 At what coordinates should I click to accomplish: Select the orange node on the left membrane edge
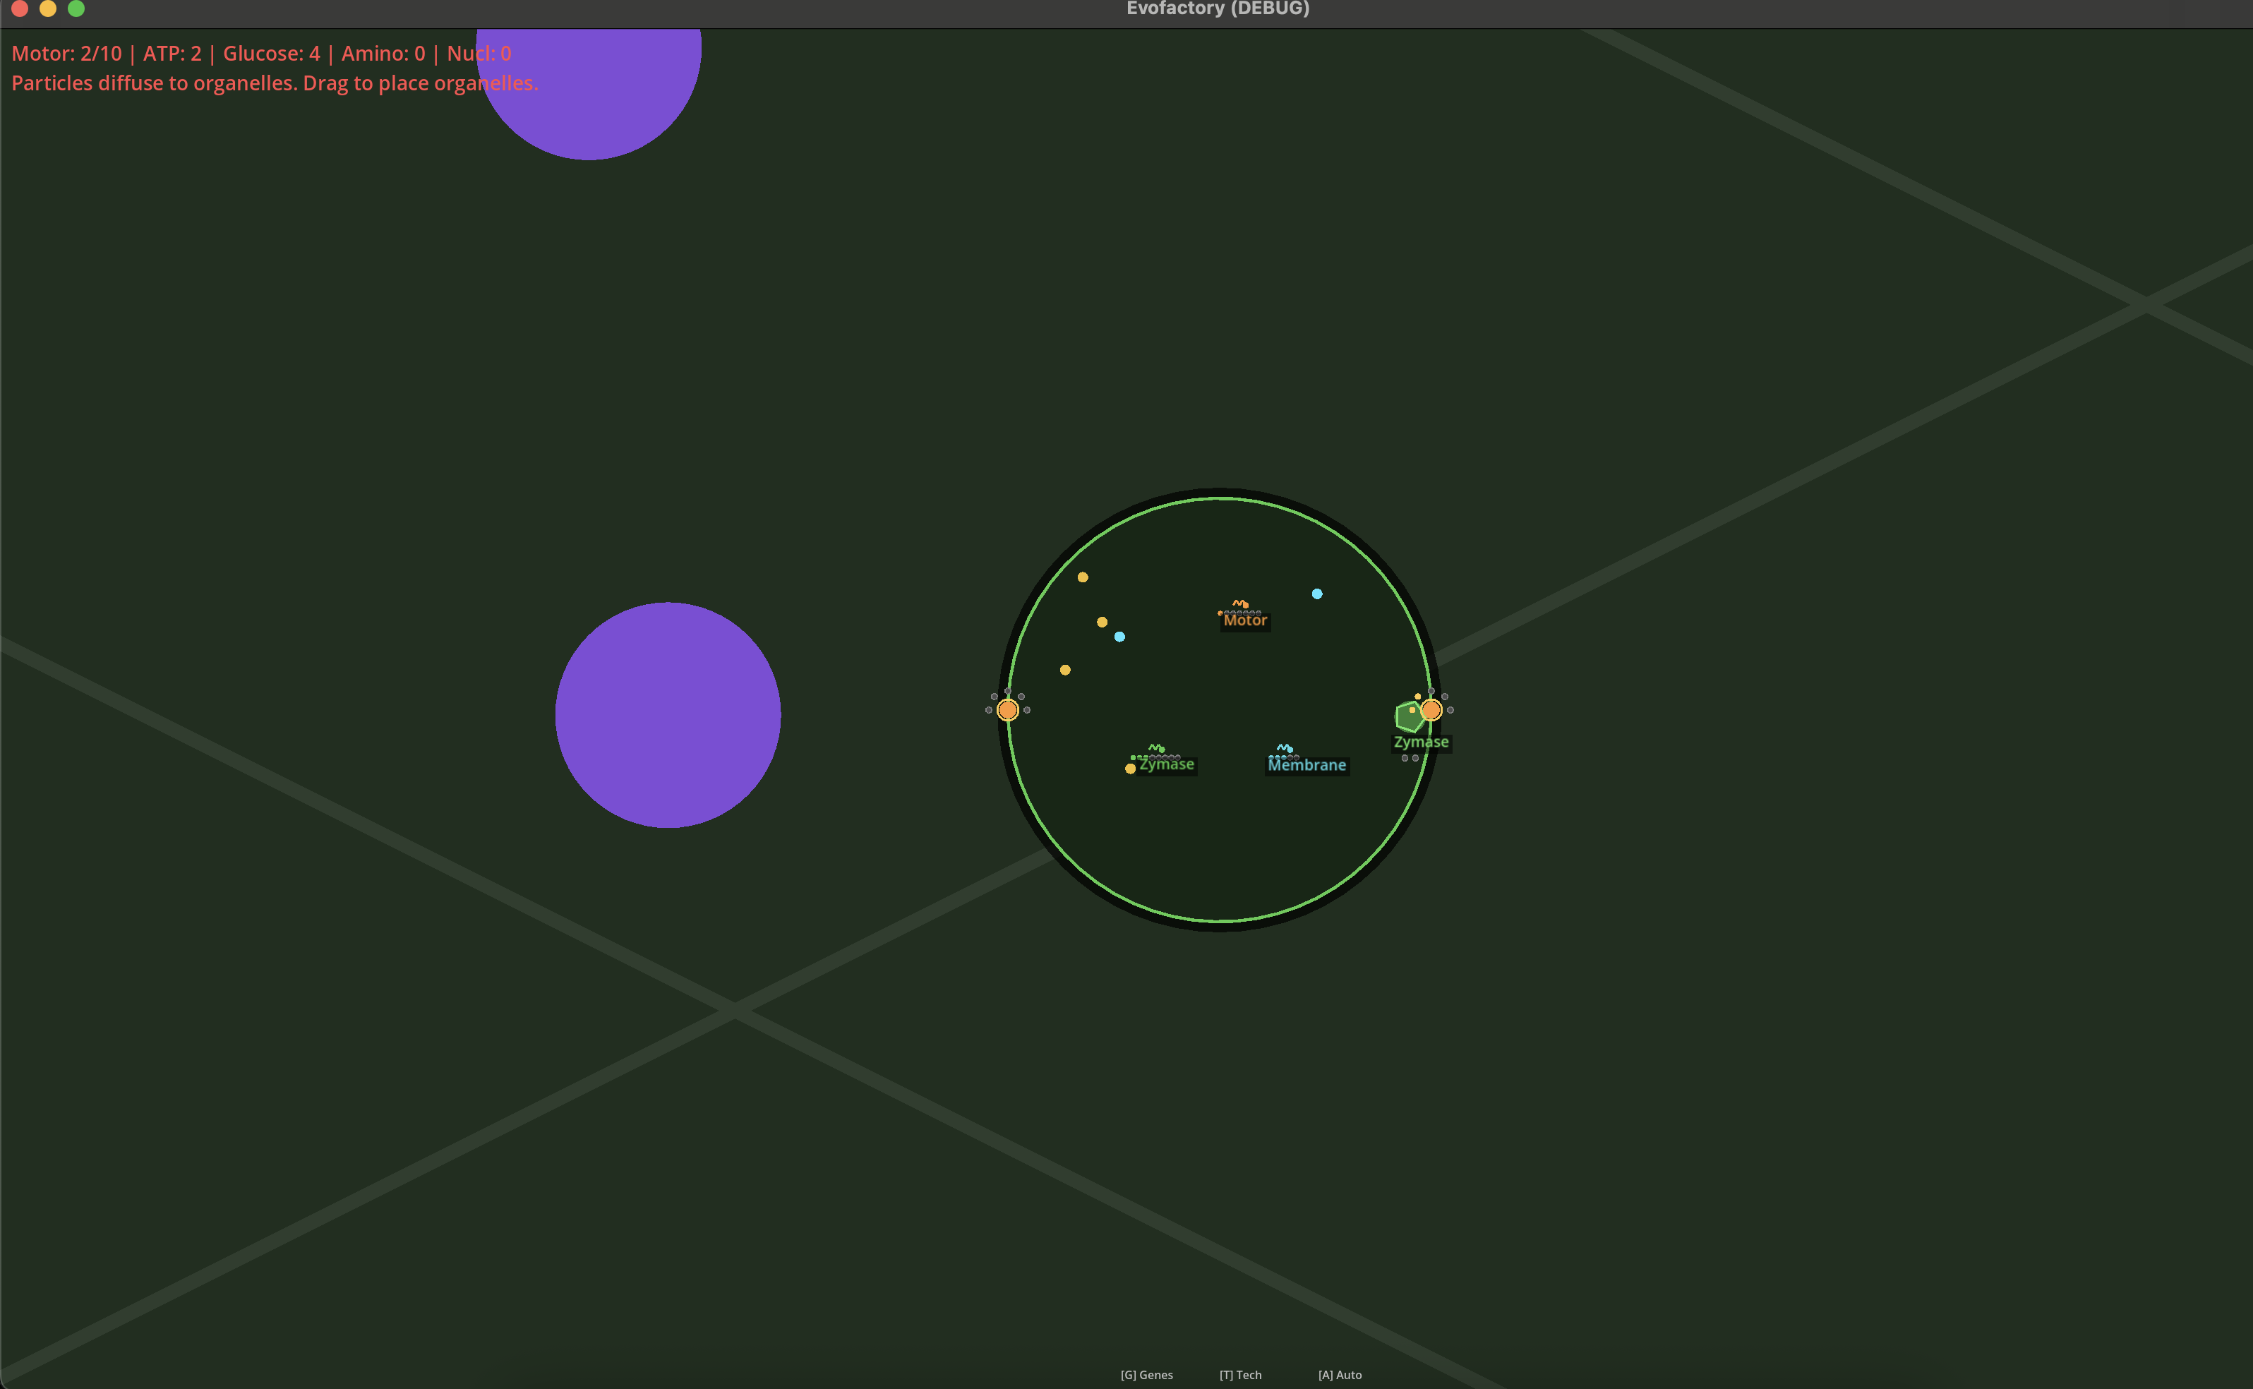pos(1007,709)
